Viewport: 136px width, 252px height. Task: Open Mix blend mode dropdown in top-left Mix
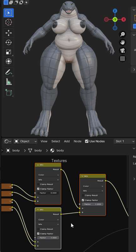tap(48, 180)
